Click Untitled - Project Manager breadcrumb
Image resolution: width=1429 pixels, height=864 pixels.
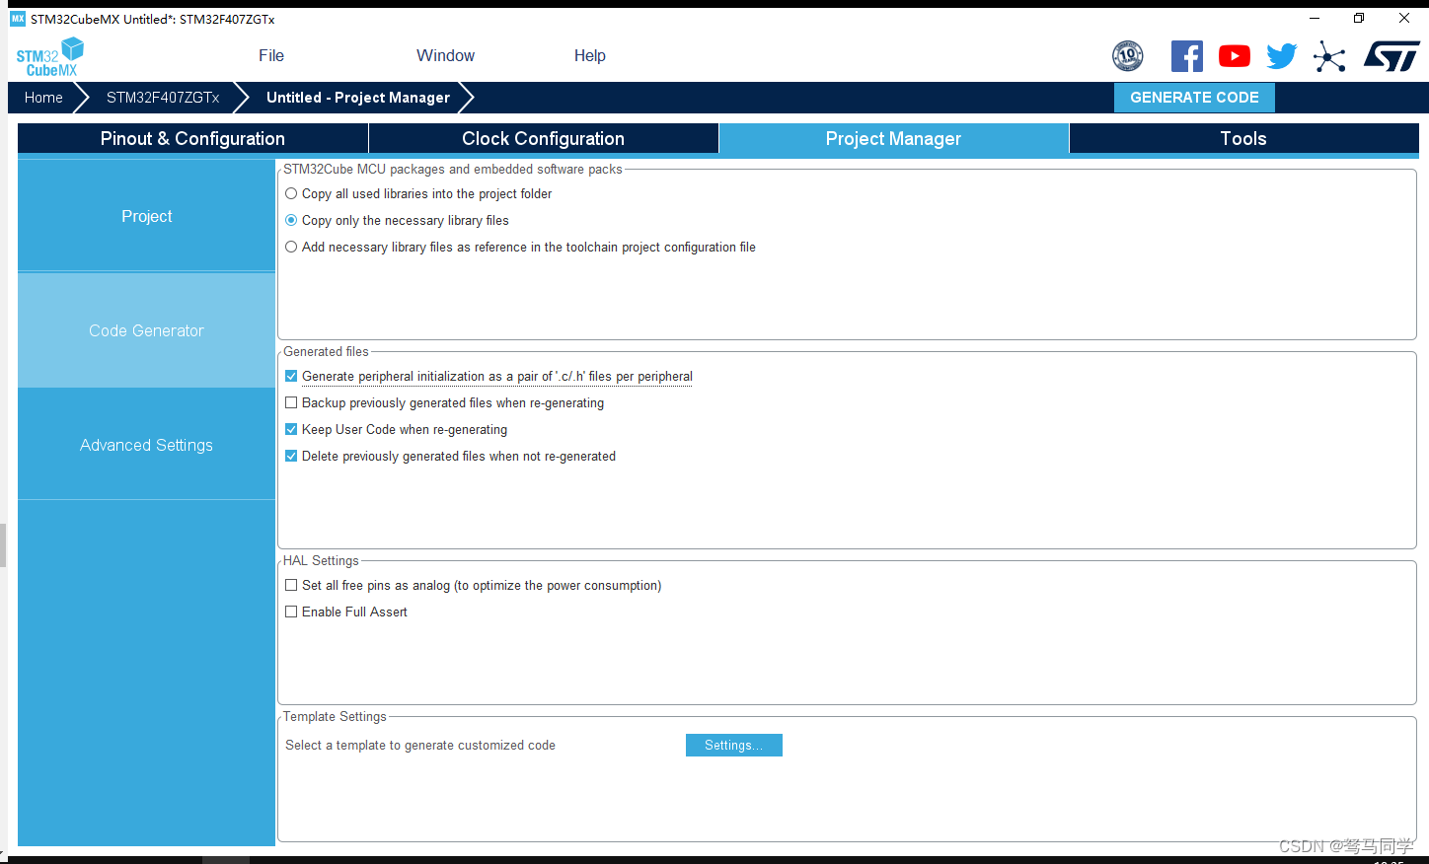358,98
